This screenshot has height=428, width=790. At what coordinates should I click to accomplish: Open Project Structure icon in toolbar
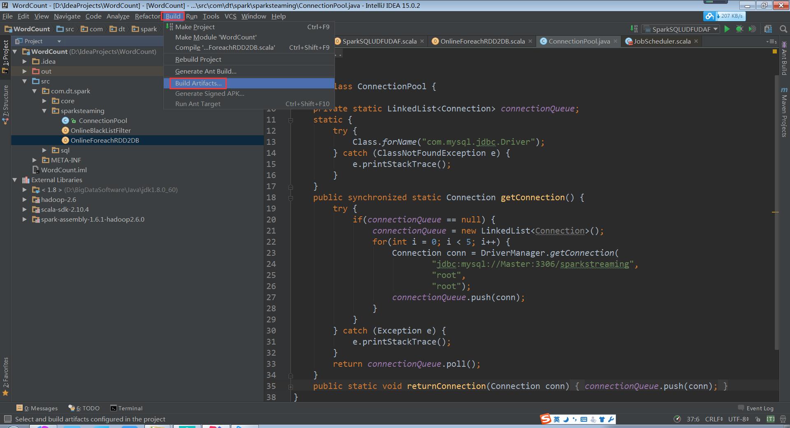tap(768, 29)
